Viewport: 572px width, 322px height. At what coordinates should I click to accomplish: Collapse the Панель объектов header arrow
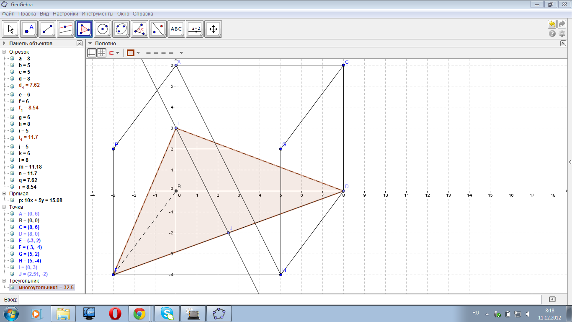(4, 43)
